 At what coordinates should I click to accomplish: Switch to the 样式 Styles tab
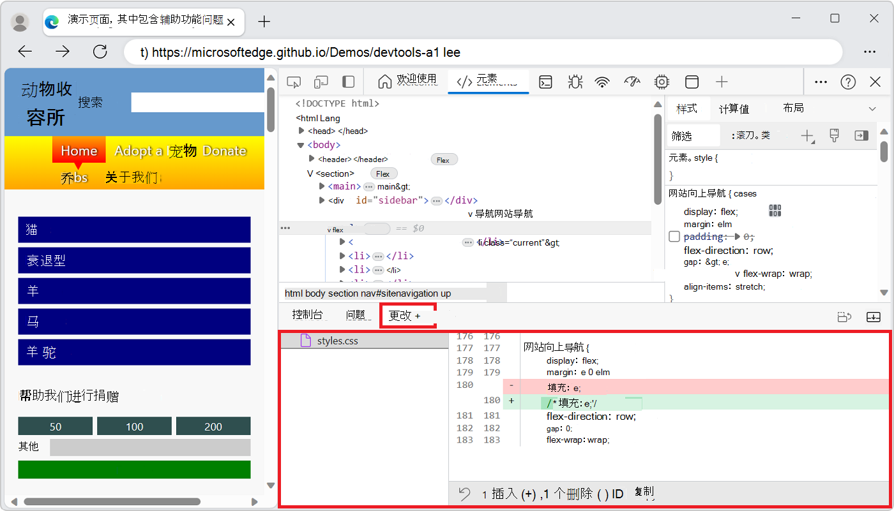[686, 108]
